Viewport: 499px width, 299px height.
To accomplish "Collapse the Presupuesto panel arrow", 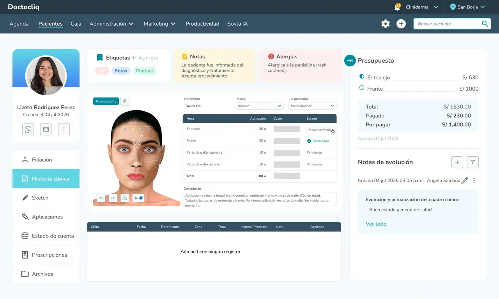I will tap(350, 61).
